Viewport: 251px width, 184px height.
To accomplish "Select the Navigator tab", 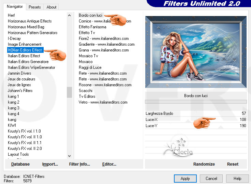I will [15, 6].
